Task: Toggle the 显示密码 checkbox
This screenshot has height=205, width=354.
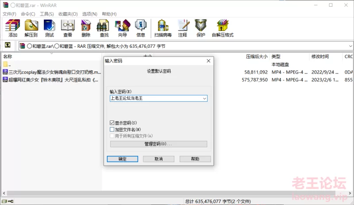Action: (x=112, y=123)
